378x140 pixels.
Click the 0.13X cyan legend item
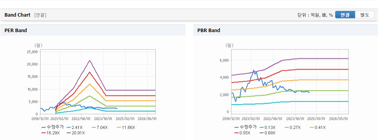tap(267, 128)
